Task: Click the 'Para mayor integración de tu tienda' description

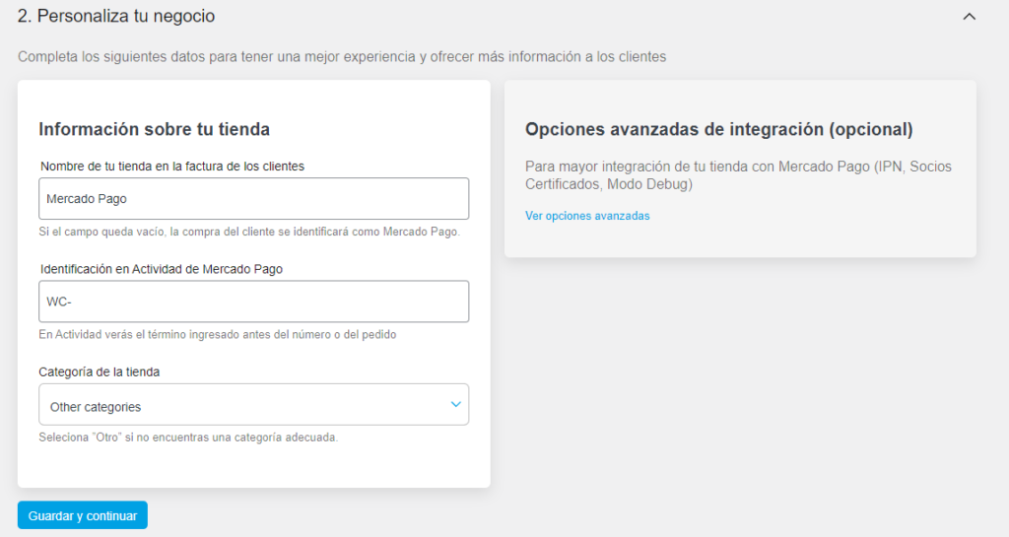Action: [x=738, y=175]
